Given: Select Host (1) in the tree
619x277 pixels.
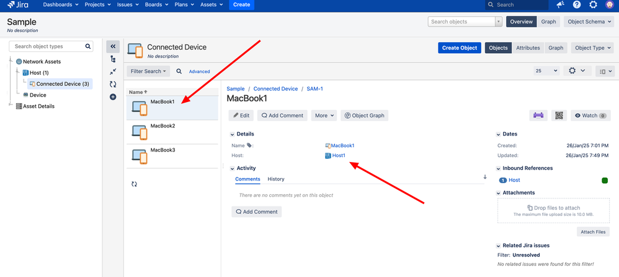Looking at the screenshot, I should pos(39,73).
